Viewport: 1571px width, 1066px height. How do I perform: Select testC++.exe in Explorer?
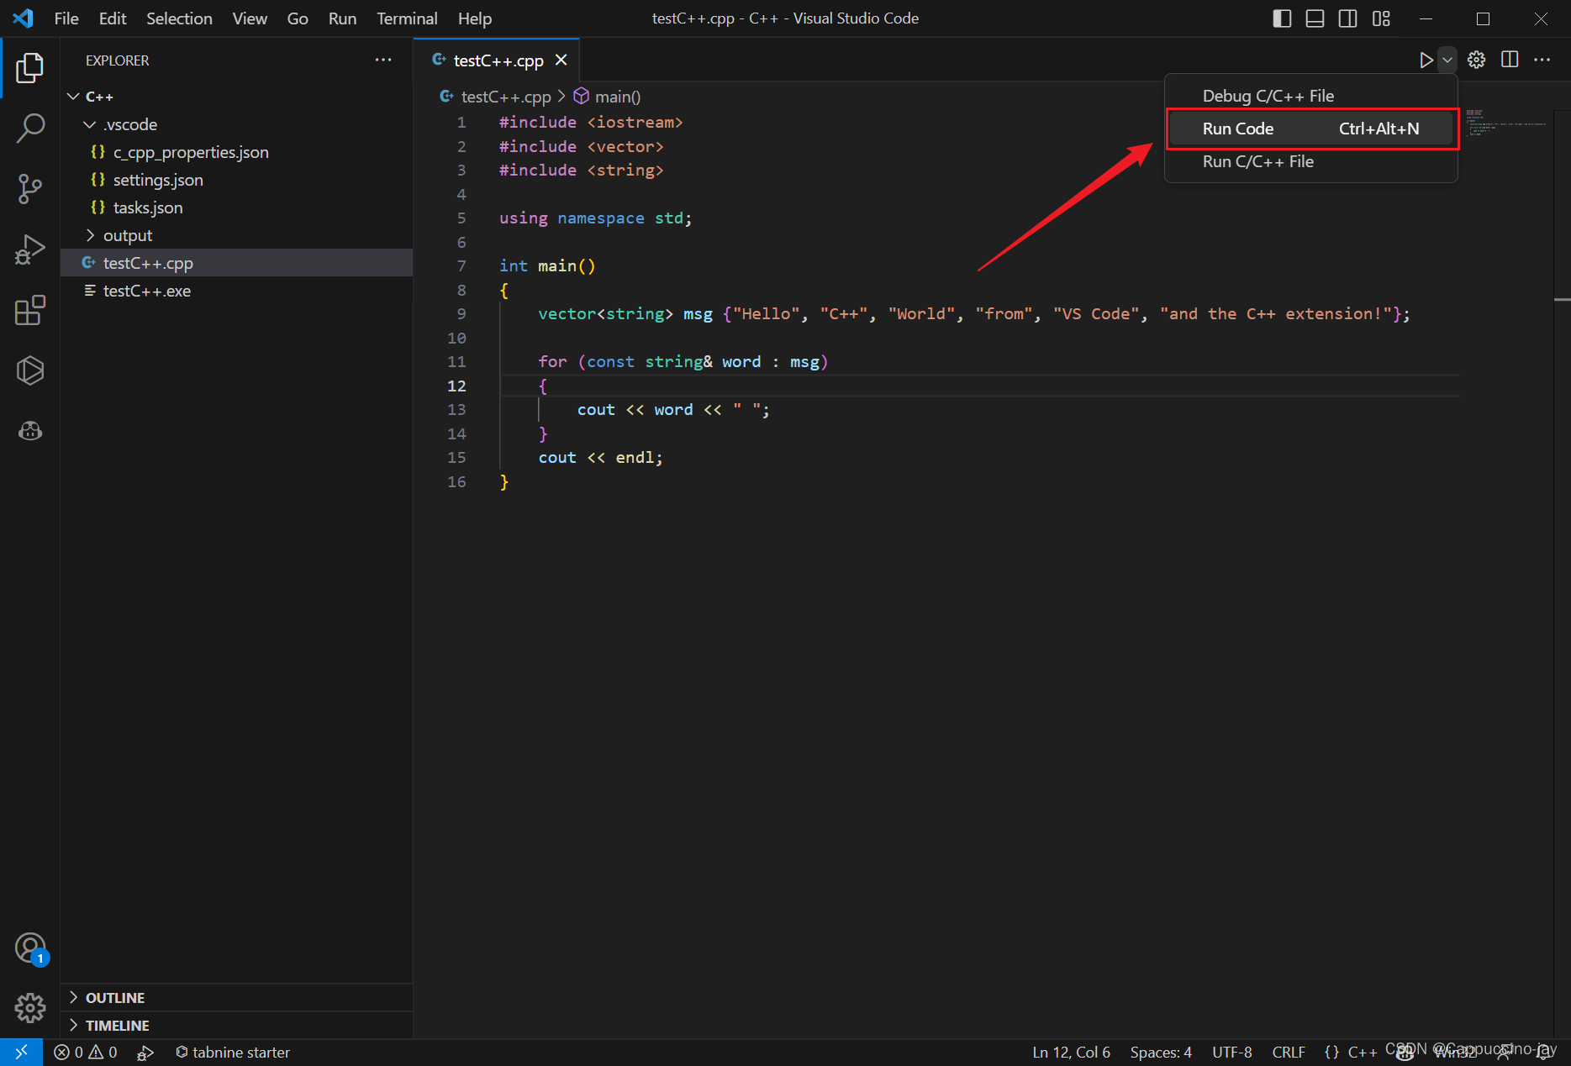pos(236,291)
